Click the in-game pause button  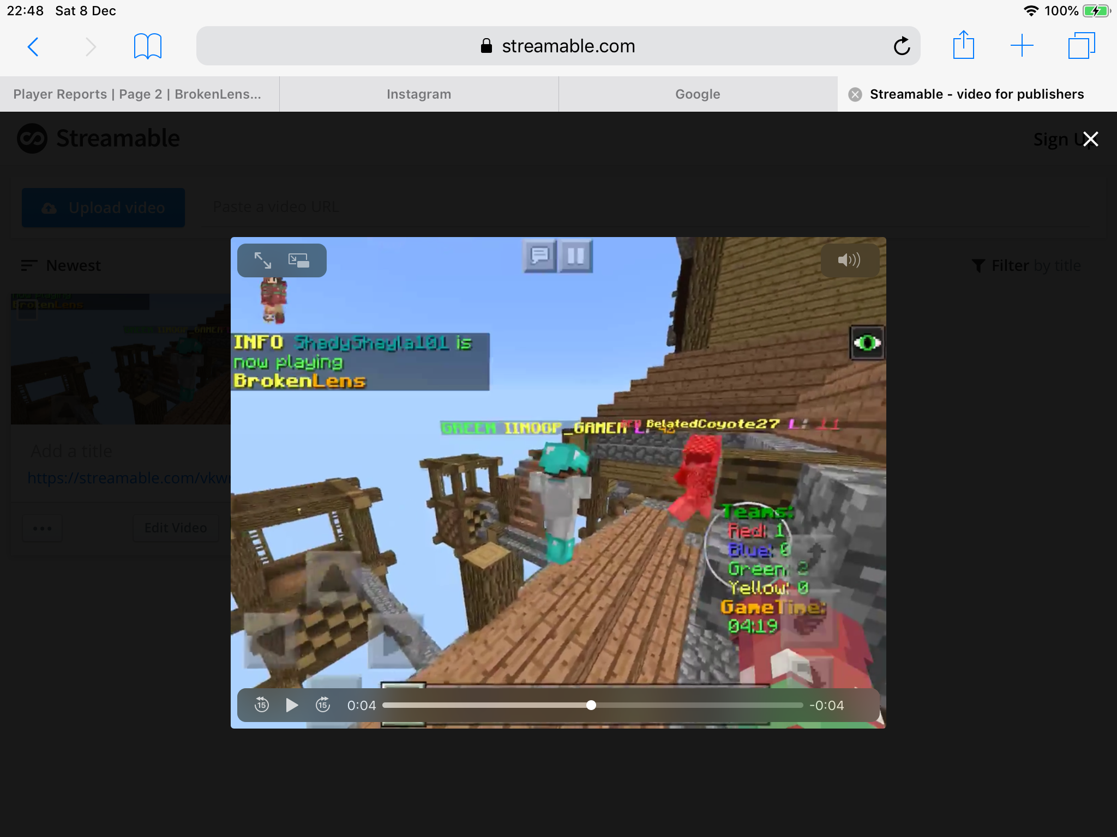pyautogui.click(x=575, y=255)
